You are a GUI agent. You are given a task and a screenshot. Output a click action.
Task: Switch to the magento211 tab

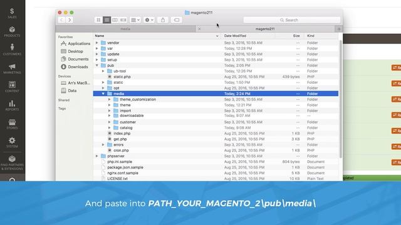265,29
